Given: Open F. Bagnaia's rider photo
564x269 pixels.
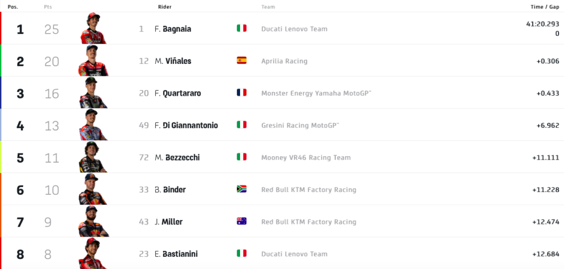Looking at the screenshot, I should point(93,29).
